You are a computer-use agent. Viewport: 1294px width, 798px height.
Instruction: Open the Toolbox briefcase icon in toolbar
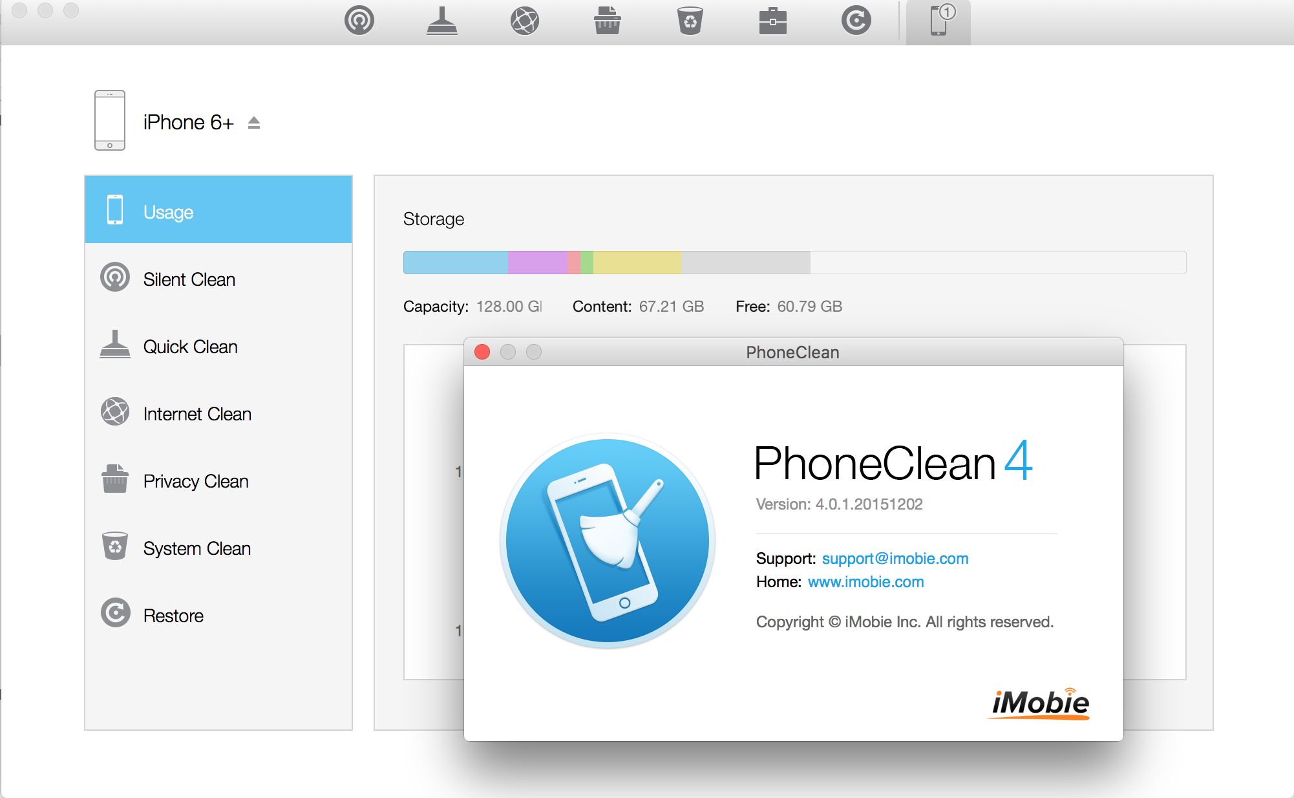773,21
